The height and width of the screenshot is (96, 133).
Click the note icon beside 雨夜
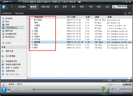[30, 23]
